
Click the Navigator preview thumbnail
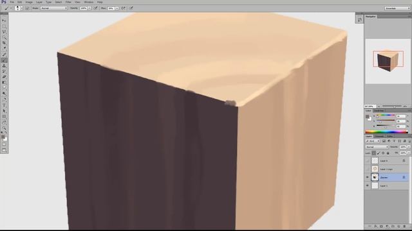click(x=388, y=61)
